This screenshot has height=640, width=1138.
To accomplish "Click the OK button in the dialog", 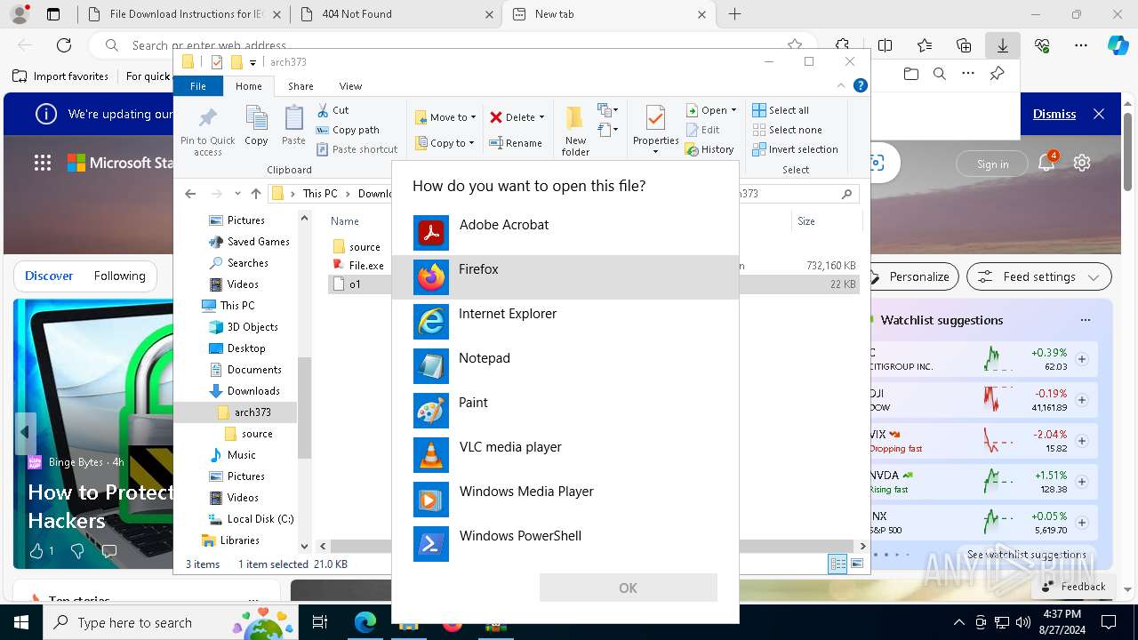I will pos(628,588).
